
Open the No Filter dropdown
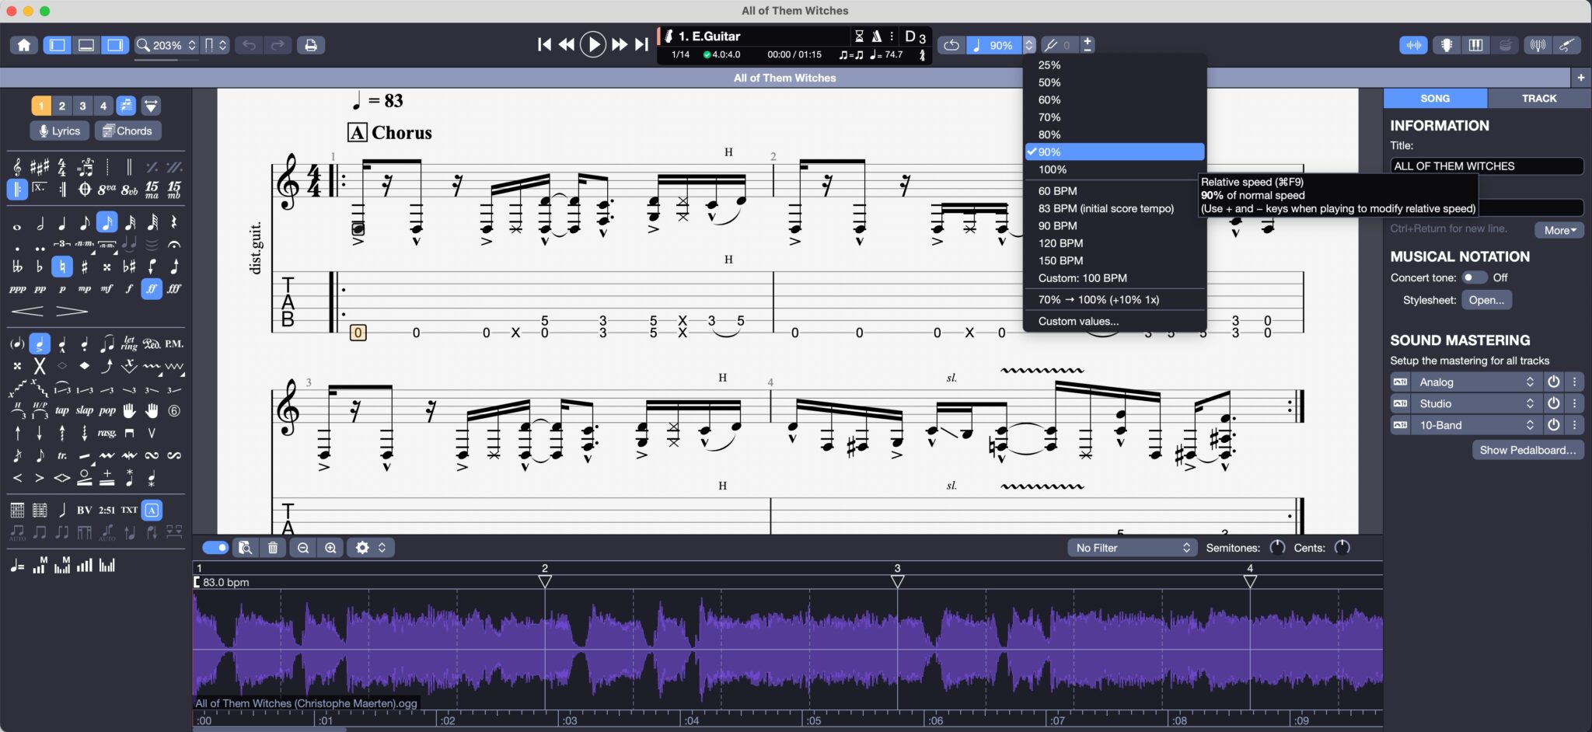pos(1132,548)
